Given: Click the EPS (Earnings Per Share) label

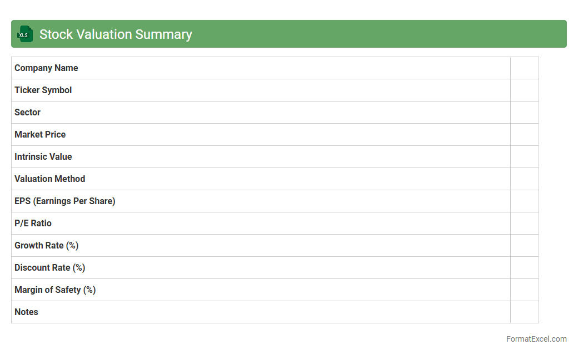Looking at the screenshot, I should [65, 201].
